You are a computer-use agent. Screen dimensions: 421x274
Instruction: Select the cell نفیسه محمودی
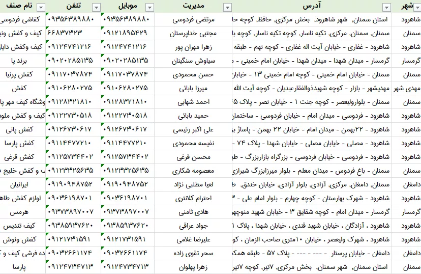pos(193,143)
